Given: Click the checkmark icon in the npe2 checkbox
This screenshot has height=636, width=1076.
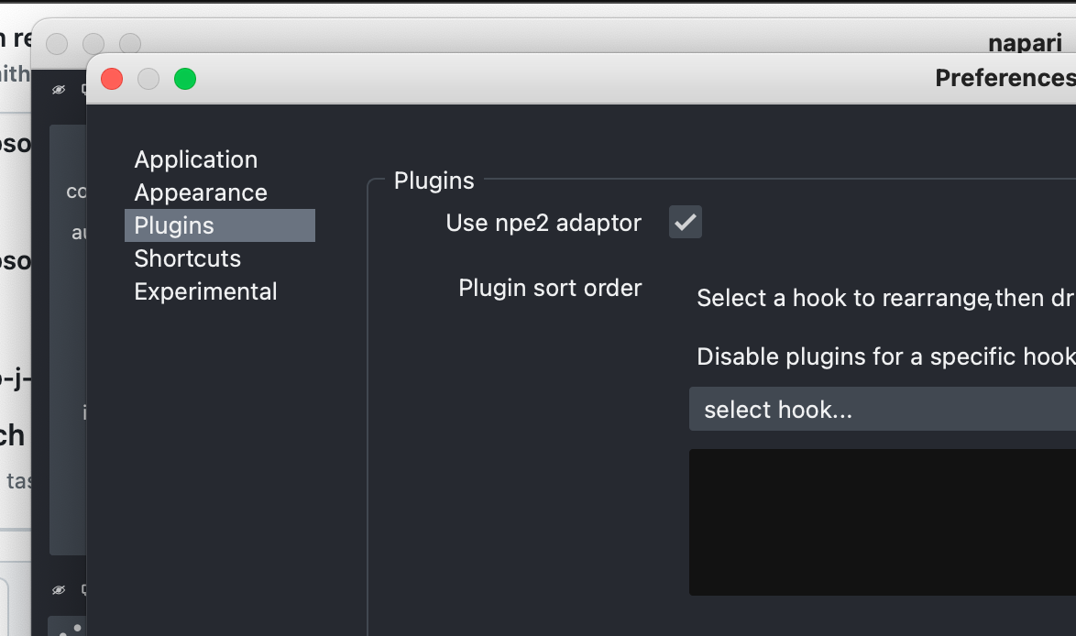Looking at the screenshot, I should click(685, 222).
